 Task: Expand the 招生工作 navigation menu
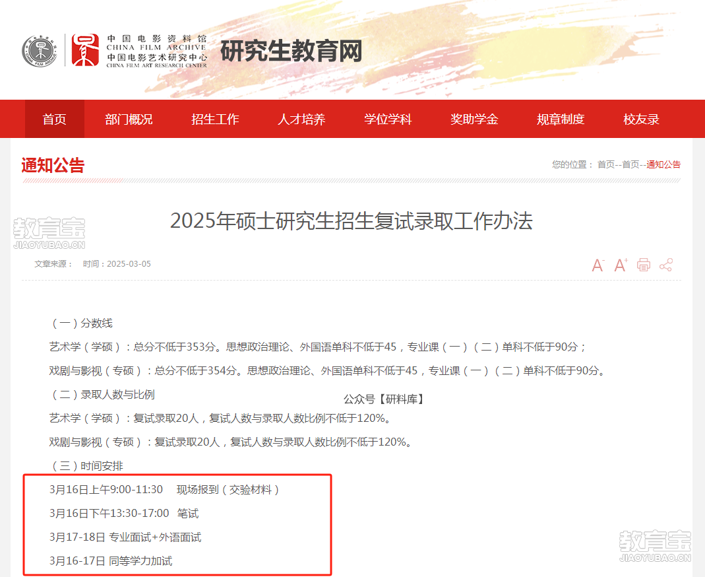click(215, 119)
